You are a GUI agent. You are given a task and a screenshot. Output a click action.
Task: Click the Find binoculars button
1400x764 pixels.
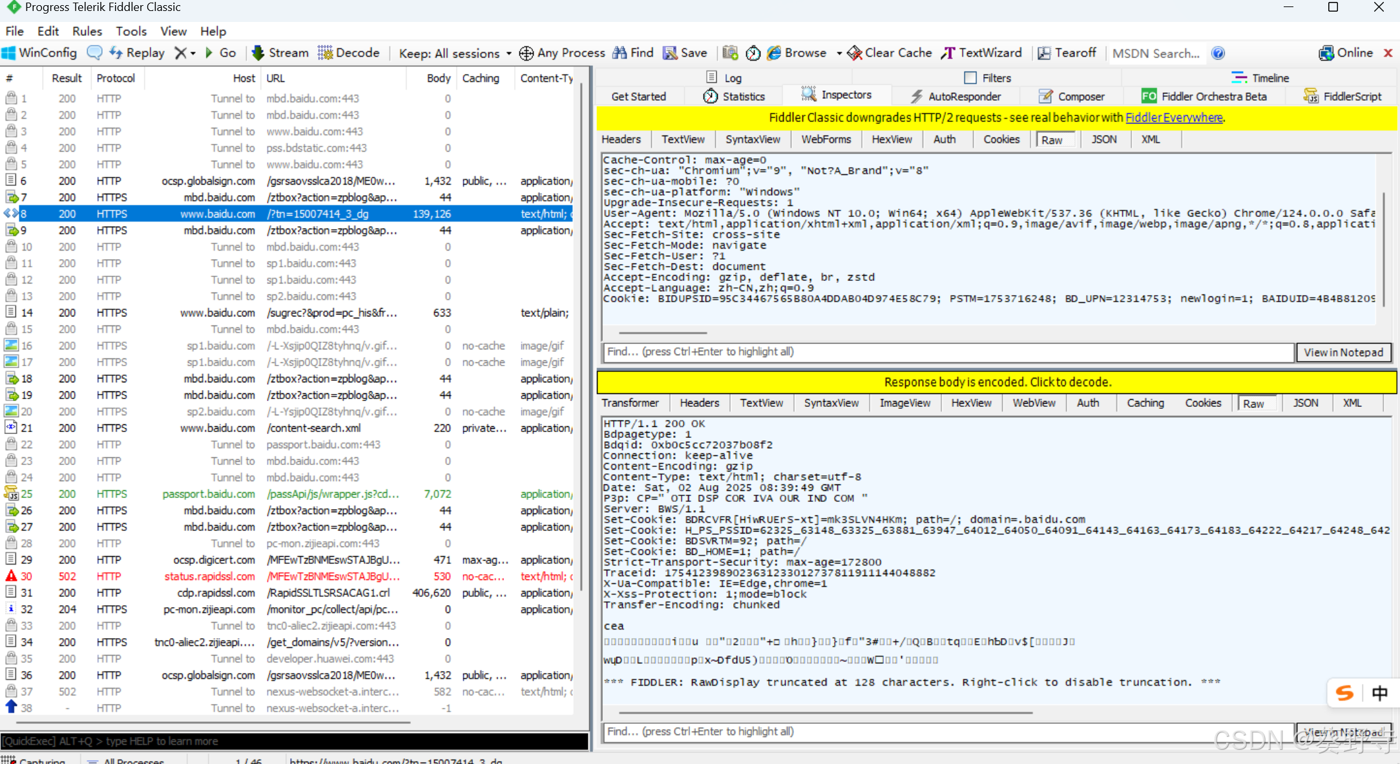pos(633,53)
